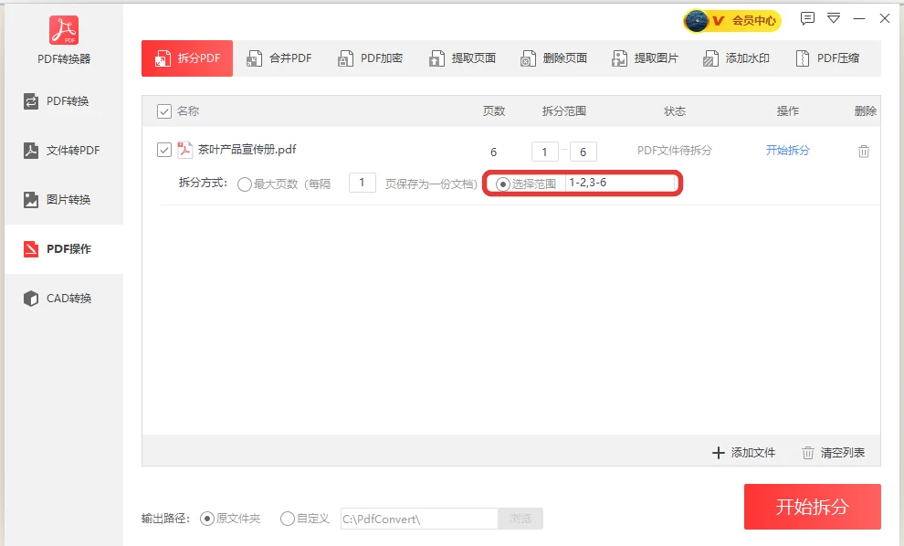The width and height of the screenshot is (904, 546).
Task: Click the pages-per-document number field
Action: pos(363,183)
